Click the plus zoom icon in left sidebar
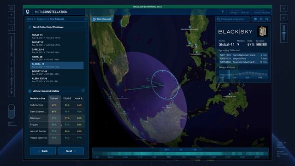 click(11, 15)
